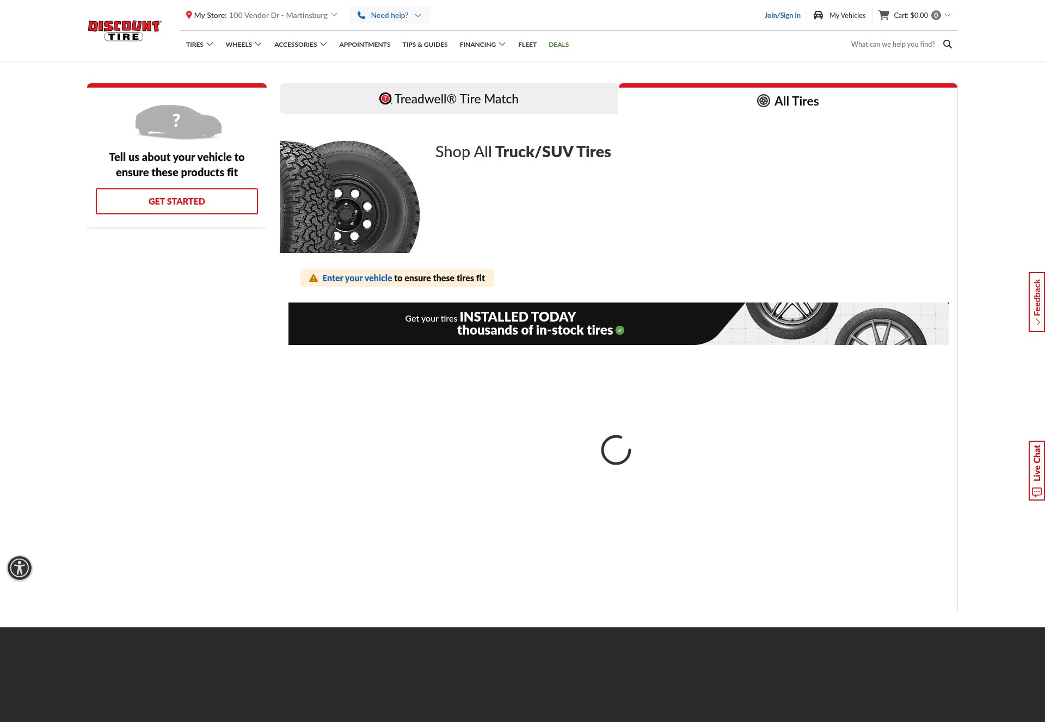
Task: Click the cart item count badge
Action: (x=936, y=15)
